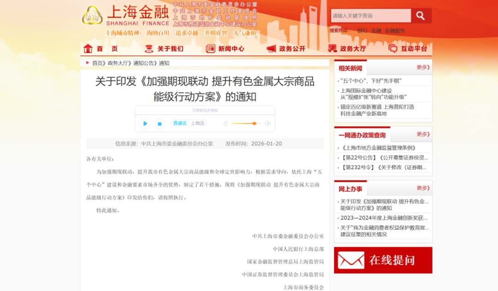Click the newspaper icon beside 新闻中心

tap(210, 48)
